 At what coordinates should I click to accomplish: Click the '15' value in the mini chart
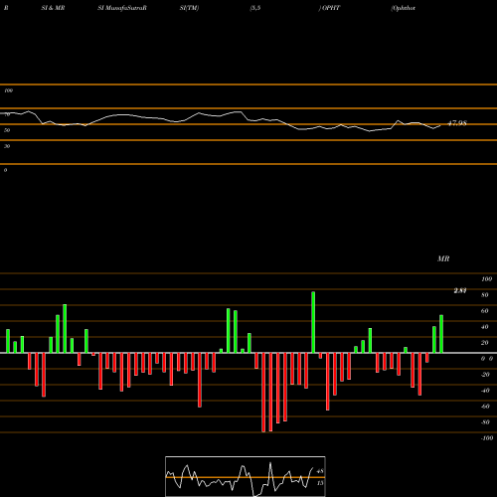[320, 483]
